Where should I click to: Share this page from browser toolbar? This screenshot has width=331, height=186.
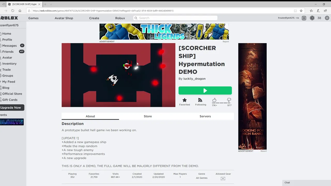(x=325, y=11)
